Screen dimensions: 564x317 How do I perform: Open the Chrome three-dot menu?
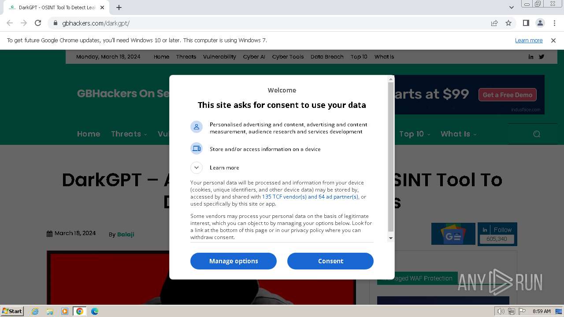click(x=554, y=23)
